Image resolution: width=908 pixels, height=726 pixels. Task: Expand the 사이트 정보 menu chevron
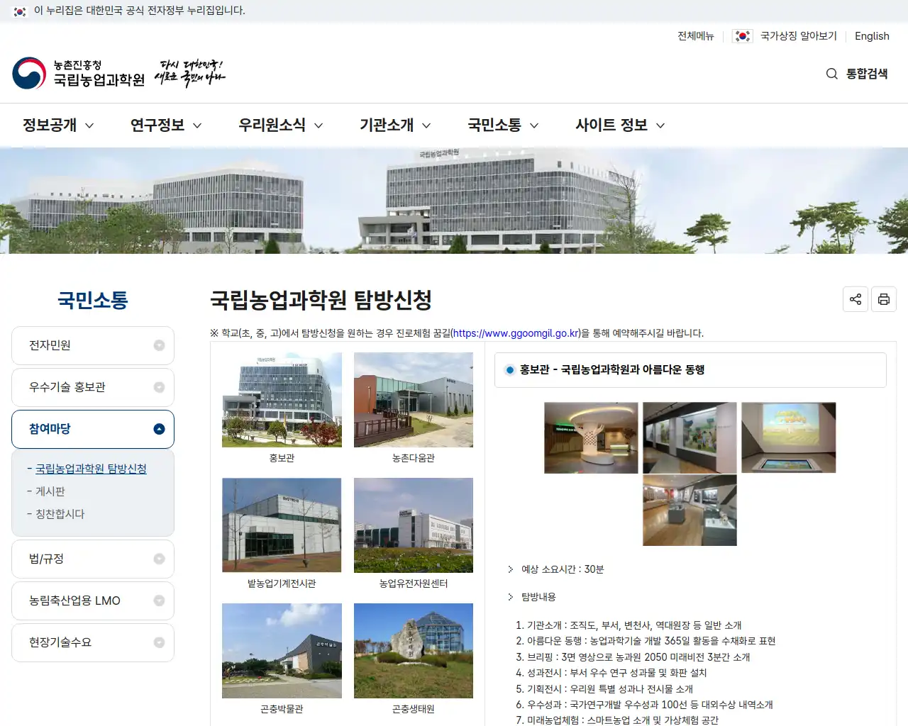(x=660, y=125)
